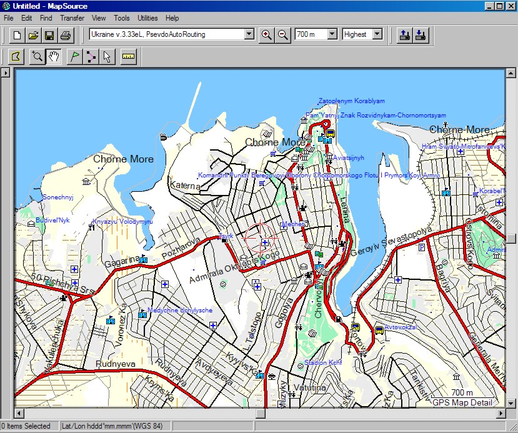Click the horizontal scrollbar left arrow

tap(19, 413)
